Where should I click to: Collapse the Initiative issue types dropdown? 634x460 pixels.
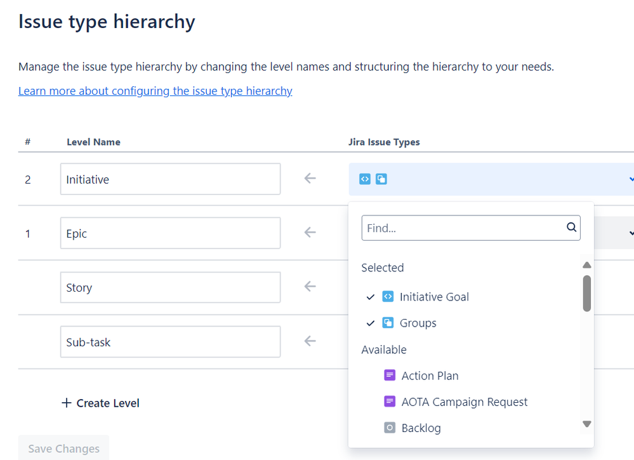coord(630,180)
